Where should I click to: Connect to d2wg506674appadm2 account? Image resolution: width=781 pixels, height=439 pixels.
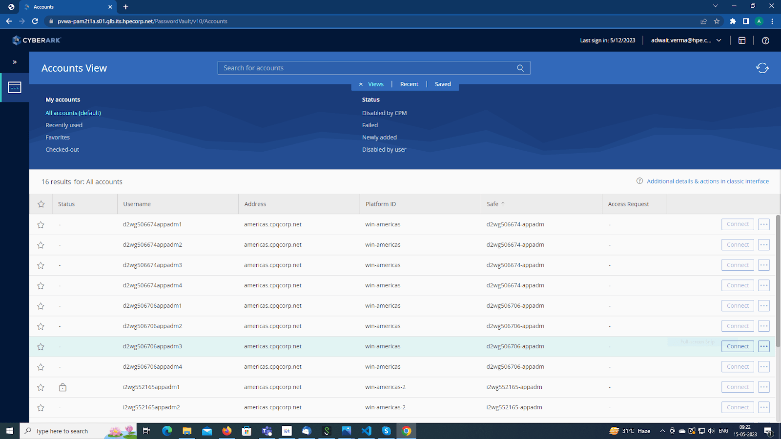coord(738,244)
